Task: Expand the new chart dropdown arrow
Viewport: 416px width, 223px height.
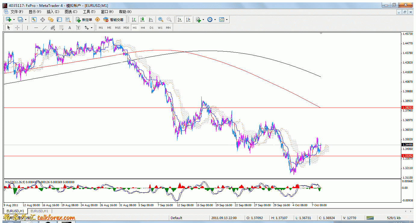Action: click(14, 20)
